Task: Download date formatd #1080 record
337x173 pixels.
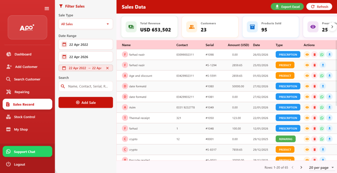Action: [x=323, y=86]
